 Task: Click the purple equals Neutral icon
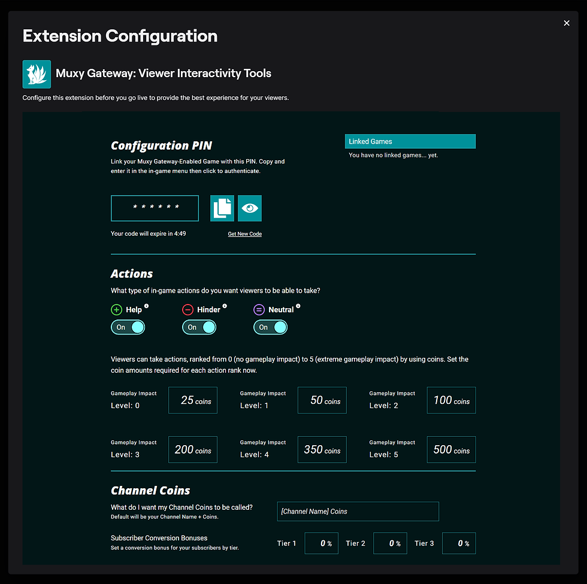(259, 309)
